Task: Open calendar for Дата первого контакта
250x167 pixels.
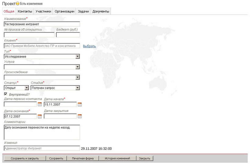Action: click(40, 104)
